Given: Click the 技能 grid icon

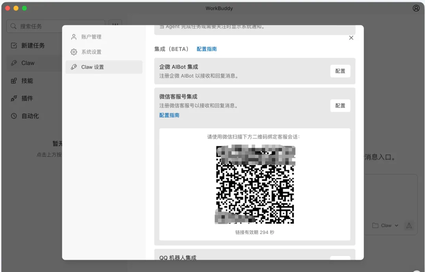Looking at the screenshot, I should click(14, 81).
